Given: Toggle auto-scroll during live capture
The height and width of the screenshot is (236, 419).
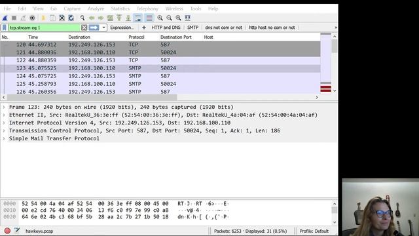Looking at the screenshot, I should point(138,18).
